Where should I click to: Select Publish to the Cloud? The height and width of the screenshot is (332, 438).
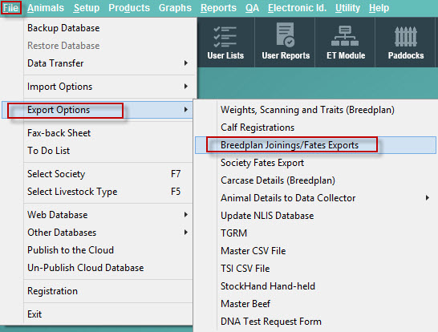click(71, 250)
